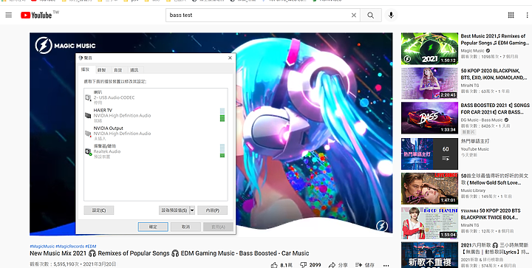Open the vertical dots settings menu
The height and width of the screenshot is (268, 532).
tap(527, 15)
